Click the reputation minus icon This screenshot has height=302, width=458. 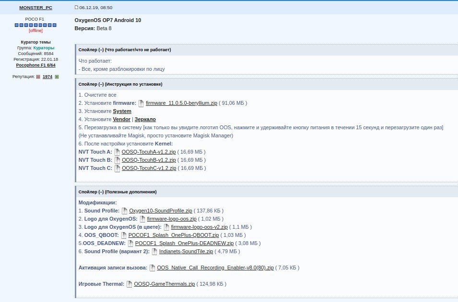pyautogui.click(x=38, y=77)
